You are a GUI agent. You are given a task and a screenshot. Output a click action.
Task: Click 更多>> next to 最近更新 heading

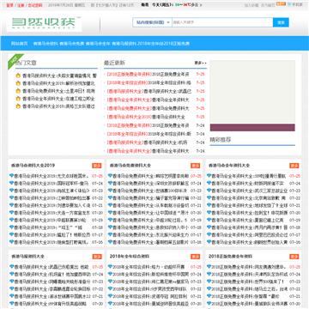[201, 63]
